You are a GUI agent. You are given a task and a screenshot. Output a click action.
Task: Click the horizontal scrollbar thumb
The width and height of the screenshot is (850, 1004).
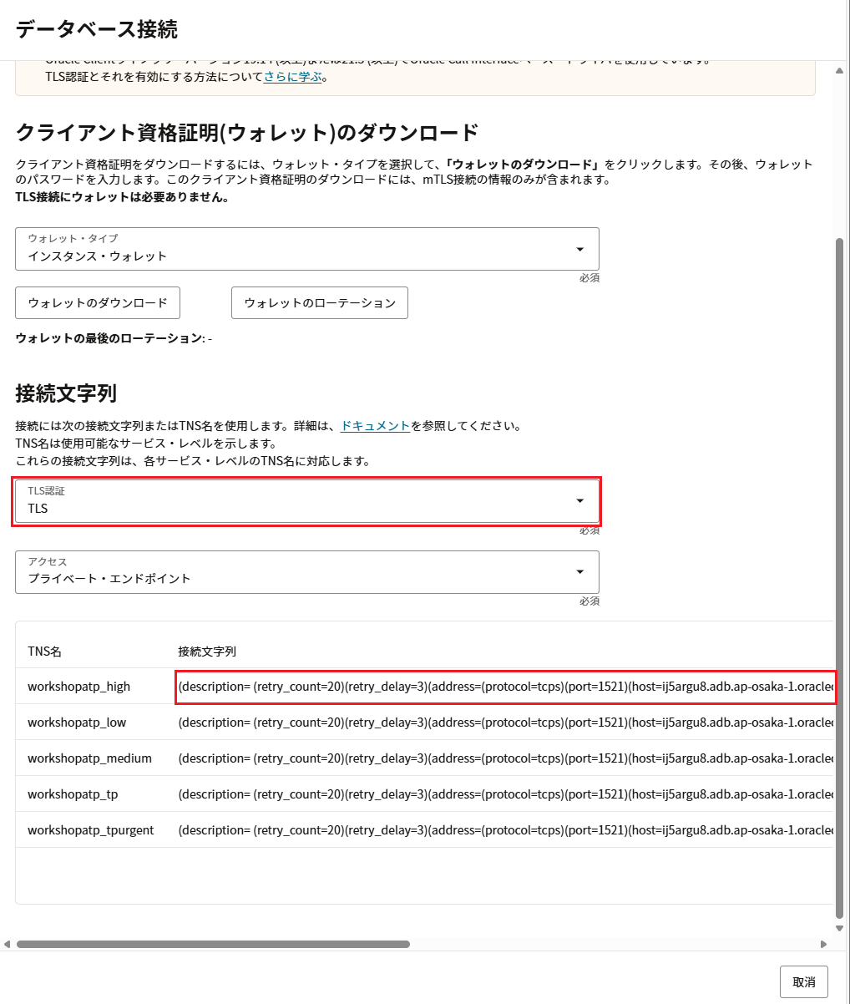213,945
